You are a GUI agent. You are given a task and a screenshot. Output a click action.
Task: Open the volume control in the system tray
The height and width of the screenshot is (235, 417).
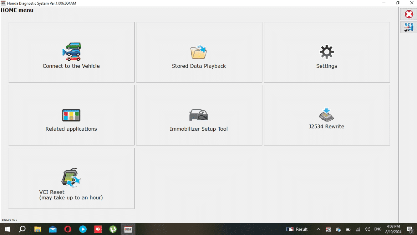368,229
